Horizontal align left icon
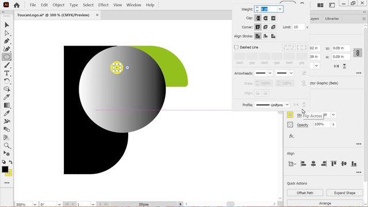 (303, 164)
